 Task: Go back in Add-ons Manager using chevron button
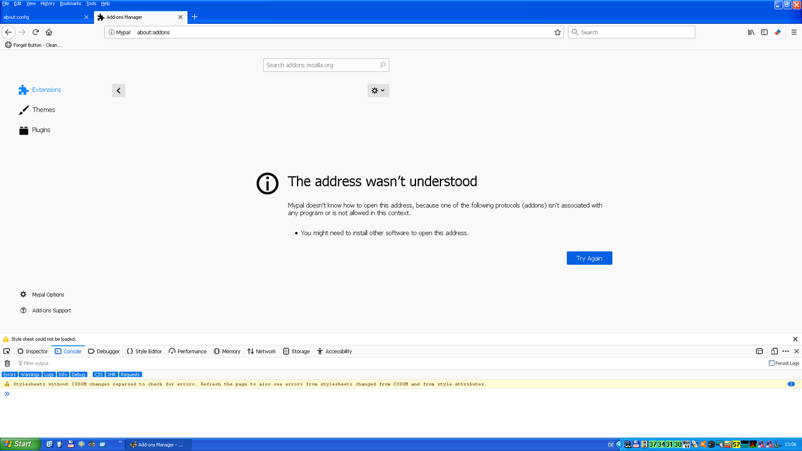[x=118, y=91]
